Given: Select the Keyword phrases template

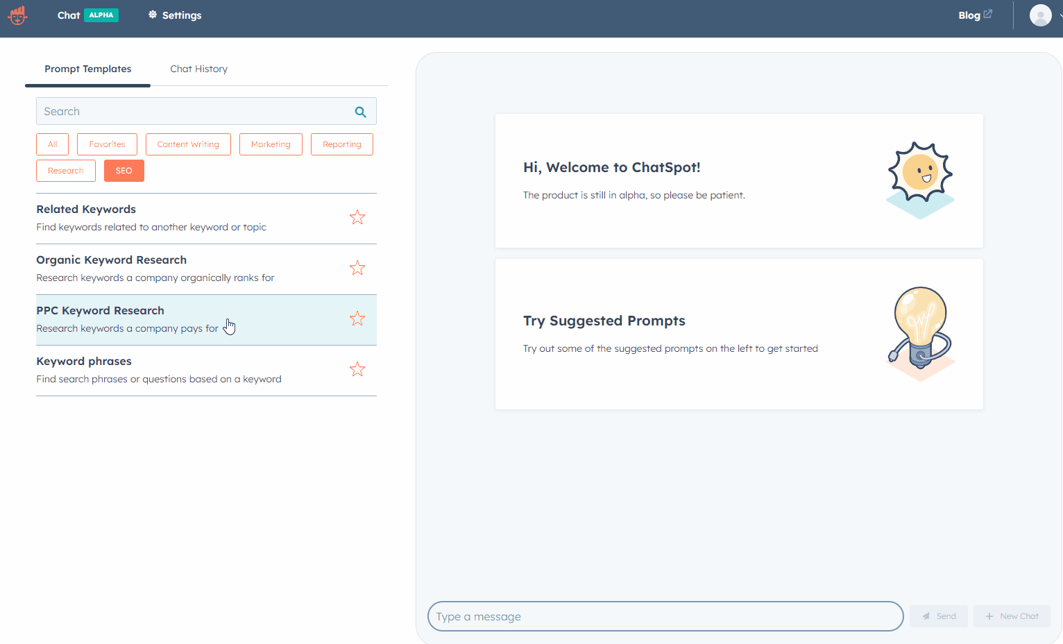Looking at the screenshot, I should click(206, 371).
